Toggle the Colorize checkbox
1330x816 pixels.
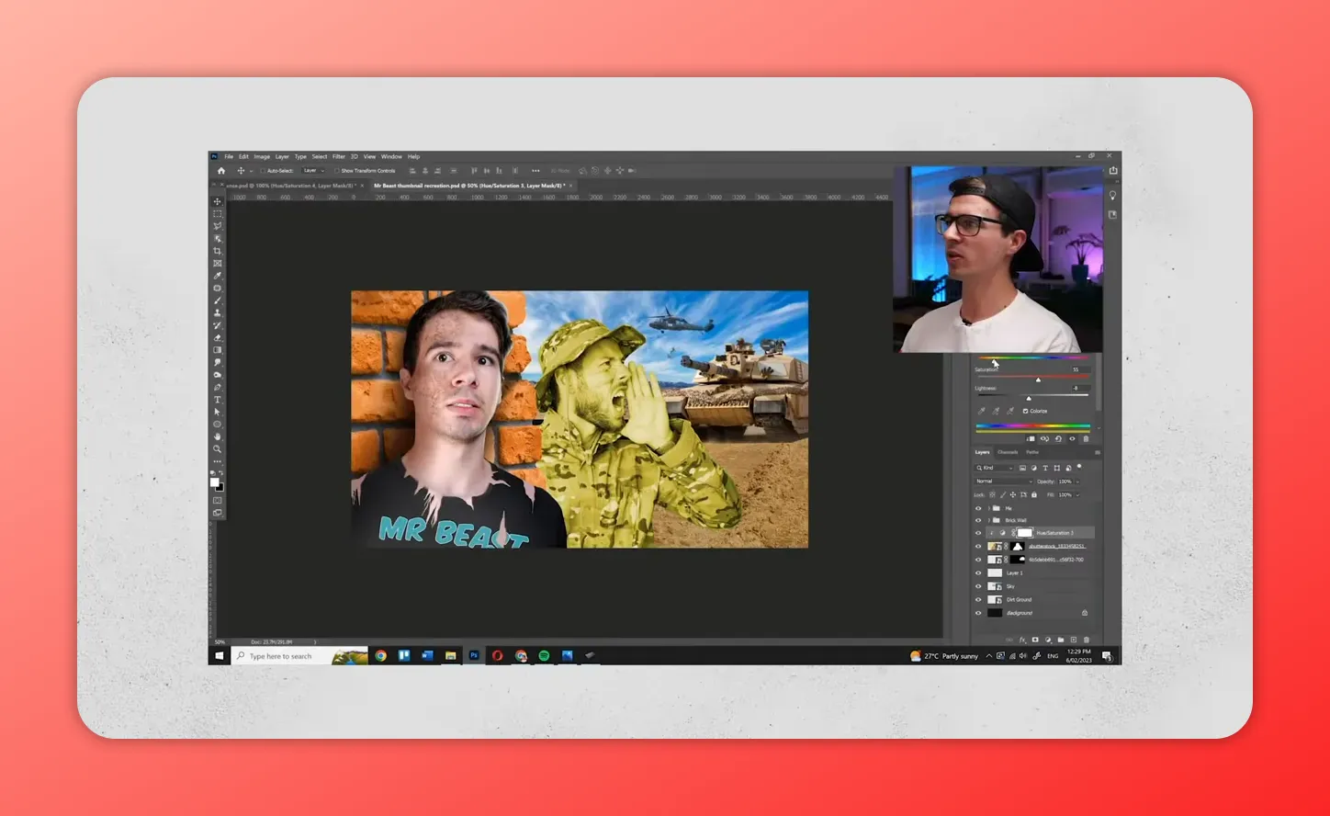click(x=1025, y=411)
